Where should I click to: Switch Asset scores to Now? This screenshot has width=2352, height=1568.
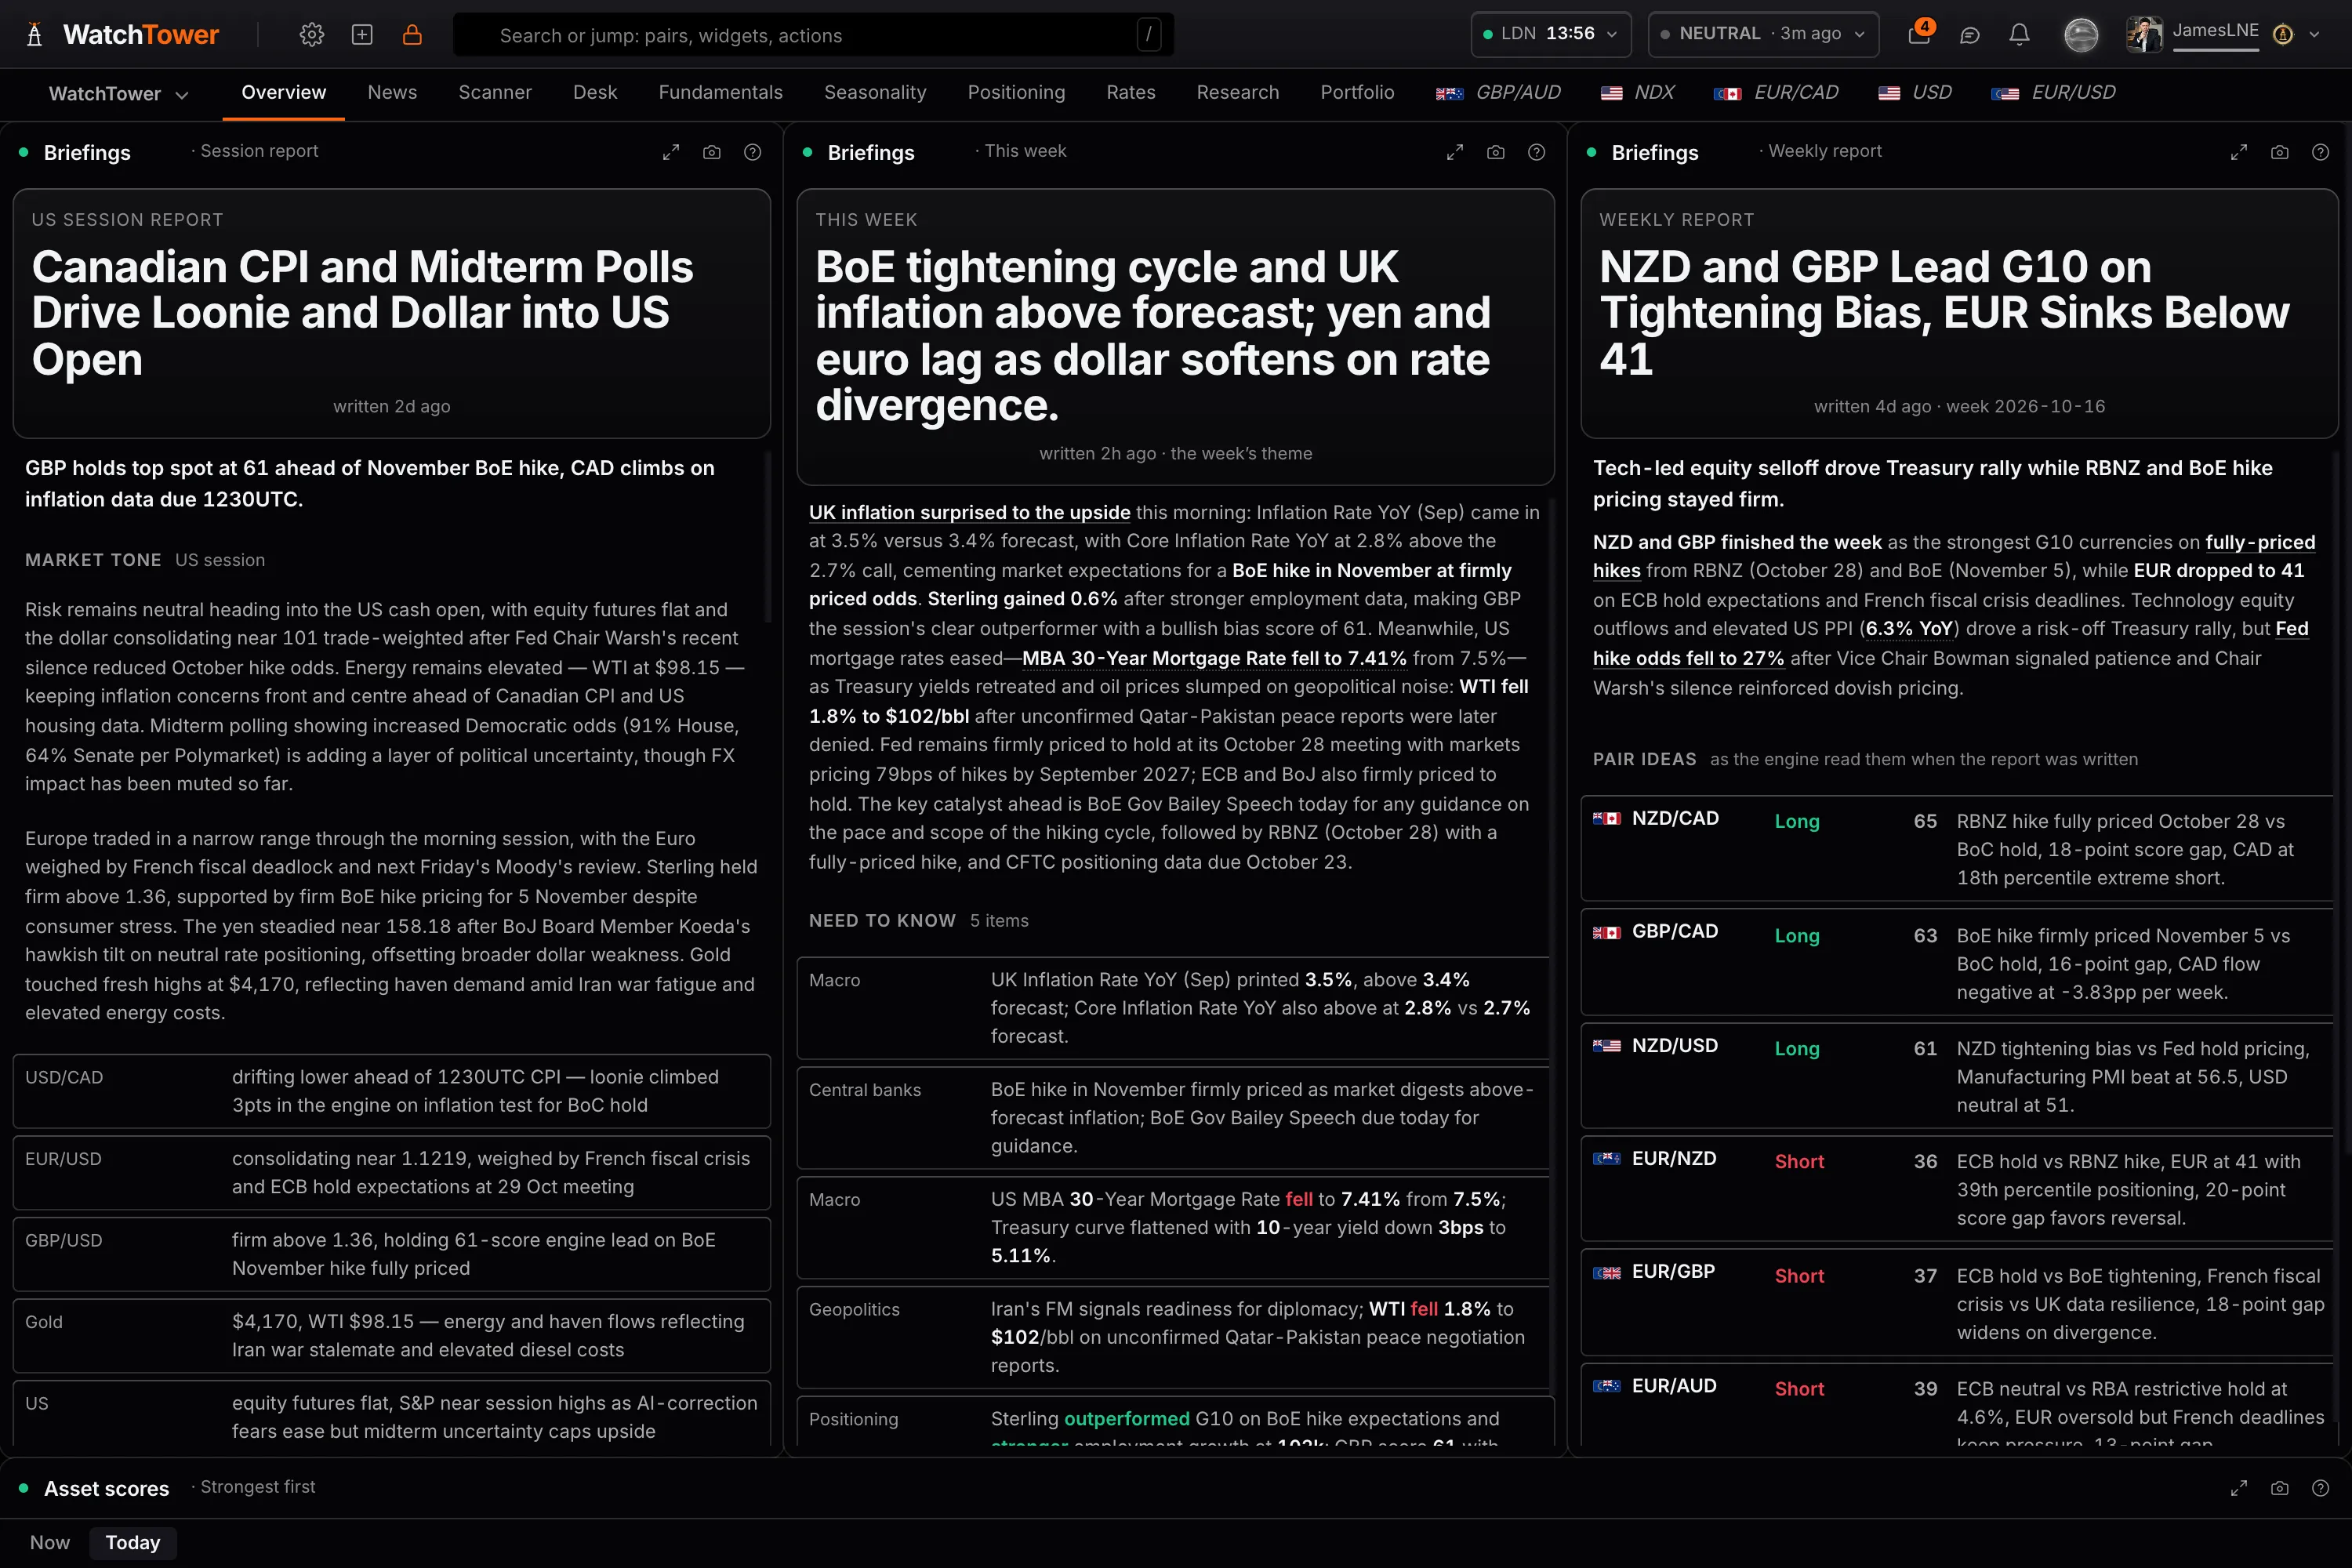pyautogui.click(x=50, y=1542)
